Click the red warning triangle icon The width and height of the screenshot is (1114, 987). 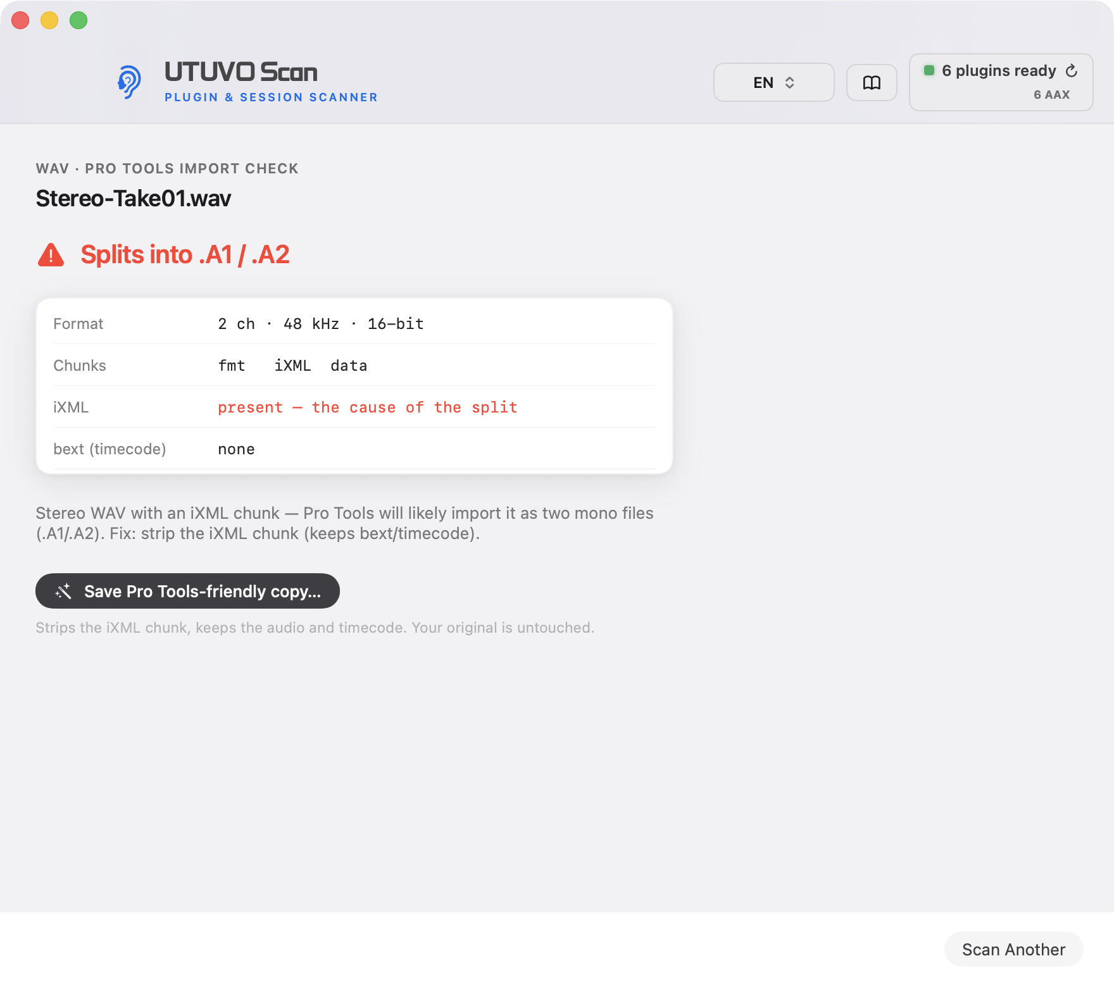(51, 255)
